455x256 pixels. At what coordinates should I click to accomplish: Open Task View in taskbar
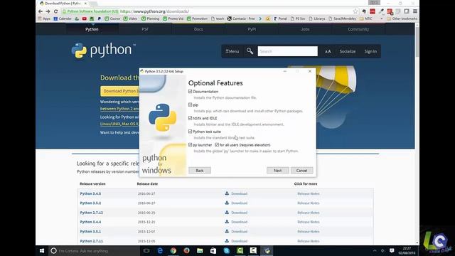click(146, 251)
